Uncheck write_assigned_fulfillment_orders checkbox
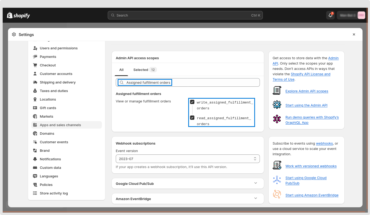Screen dimensions: 370x215 [192, 102]
